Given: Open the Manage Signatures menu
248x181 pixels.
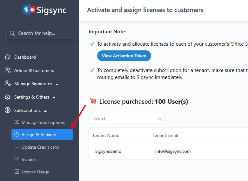Looking at the screenshot, I should tap(33, 84).
